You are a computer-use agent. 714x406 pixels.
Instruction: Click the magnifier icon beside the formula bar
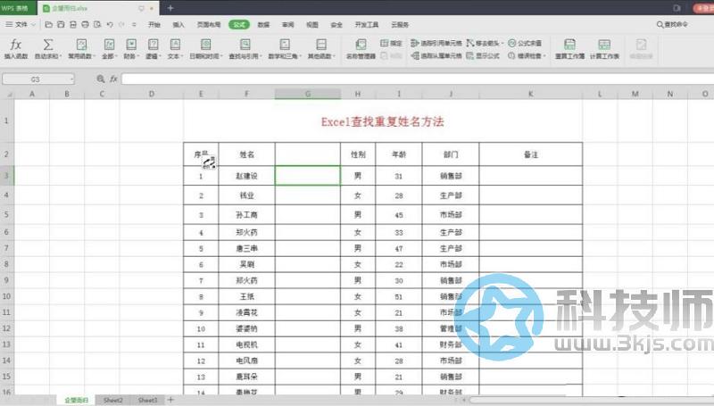click(x=101, y=79)
